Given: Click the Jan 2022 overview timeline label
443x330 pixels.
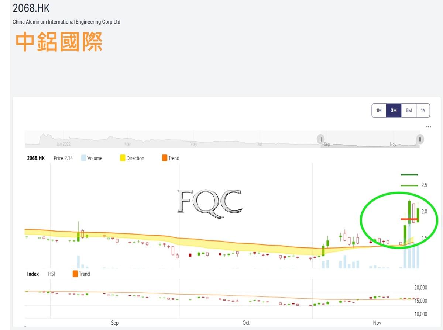Looking at the screenshot, I should [63, 144].
